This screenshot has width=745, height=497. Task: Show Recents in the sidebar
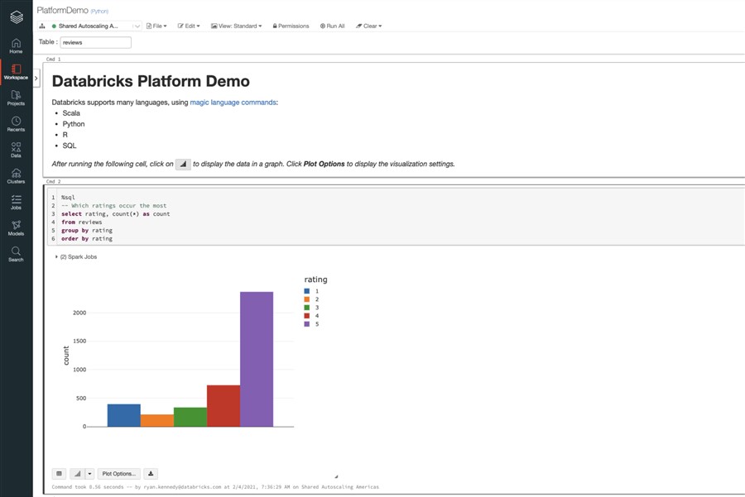click(x=17, y=124)
